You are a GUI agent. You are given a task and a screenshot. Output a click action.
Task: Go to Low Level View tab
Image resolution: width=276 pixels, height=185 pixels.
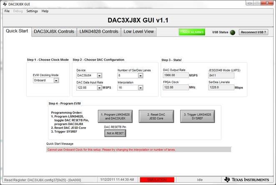pos(139,32)
